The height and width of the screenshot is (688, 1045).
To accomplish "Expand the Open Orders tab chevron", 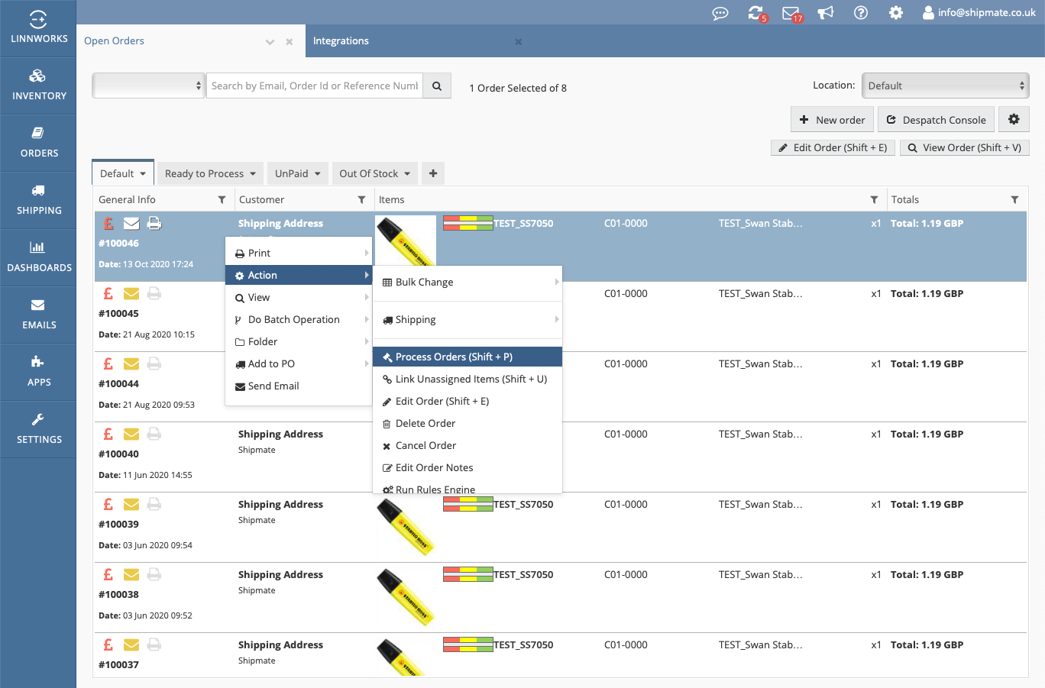I will point(270,42).
